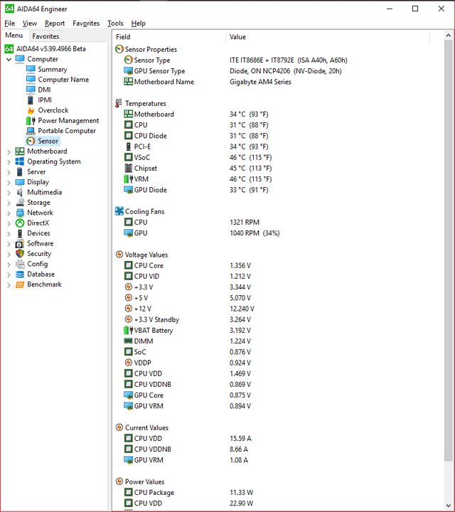
Task: Select the Portable Computer tree item
Action: pos(67,131)
